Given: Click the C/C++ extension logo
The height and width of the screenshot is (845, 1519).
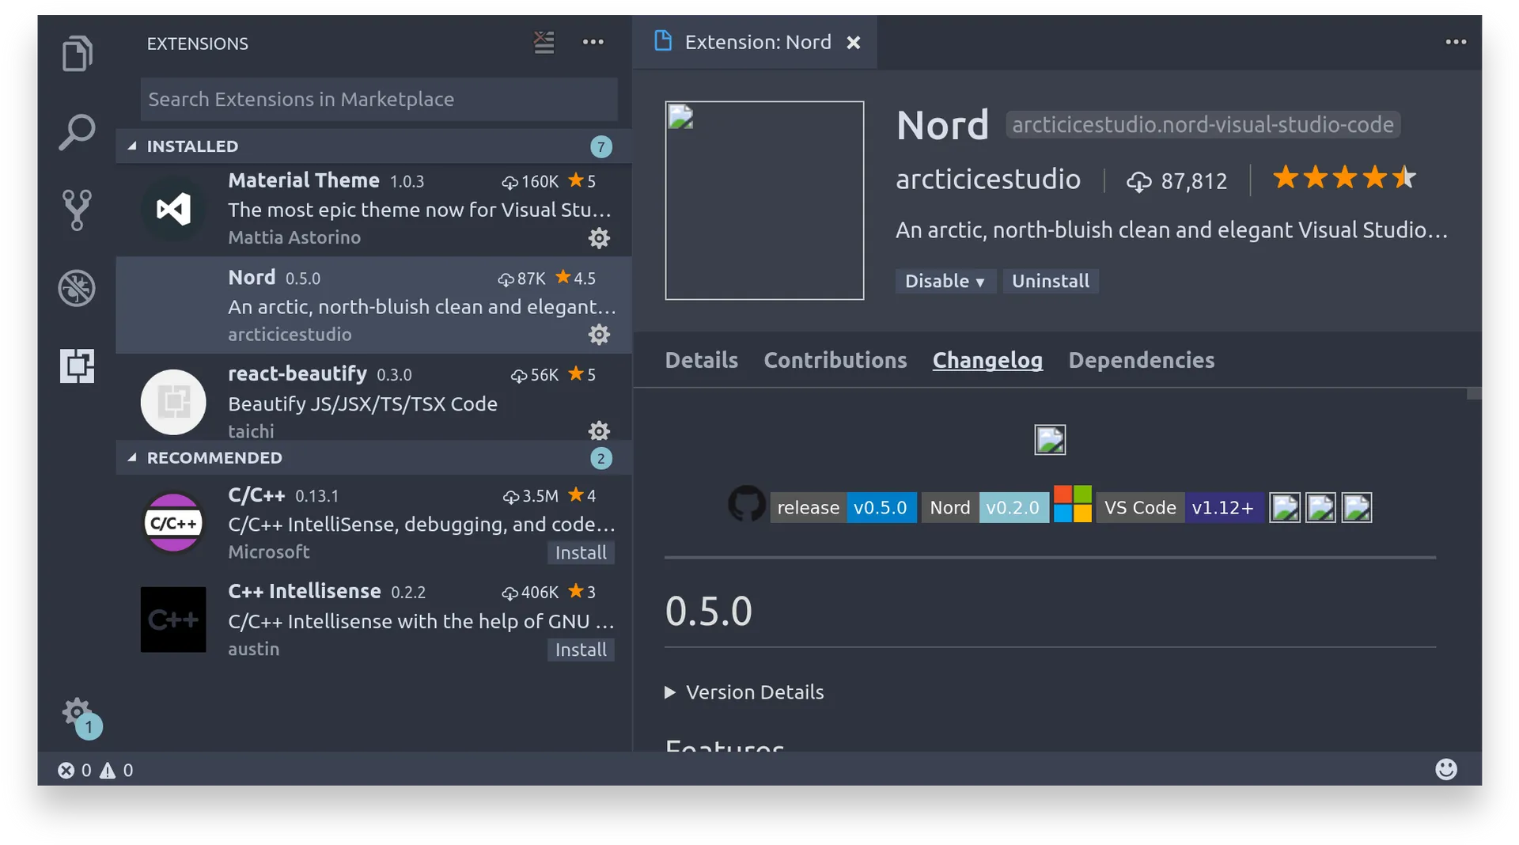Looking at the screenshot, I should coord(173,522).
